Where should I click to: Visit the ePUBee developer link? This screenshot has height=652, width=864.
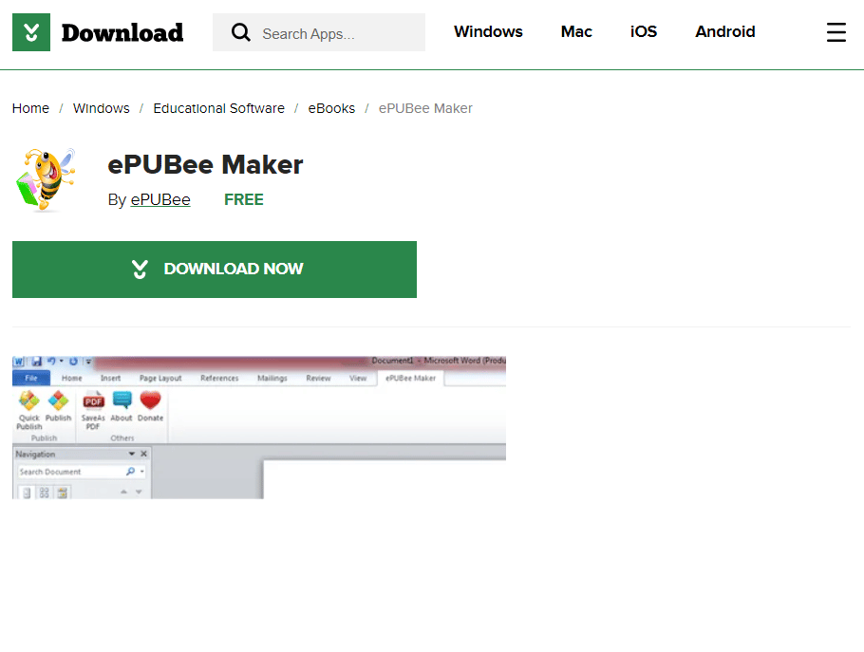click(160, 200)
